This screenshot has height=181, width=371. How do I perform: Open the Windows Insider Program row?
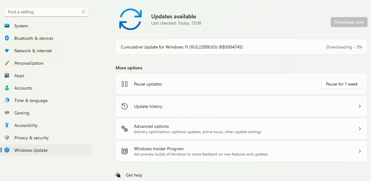(241, 151)
